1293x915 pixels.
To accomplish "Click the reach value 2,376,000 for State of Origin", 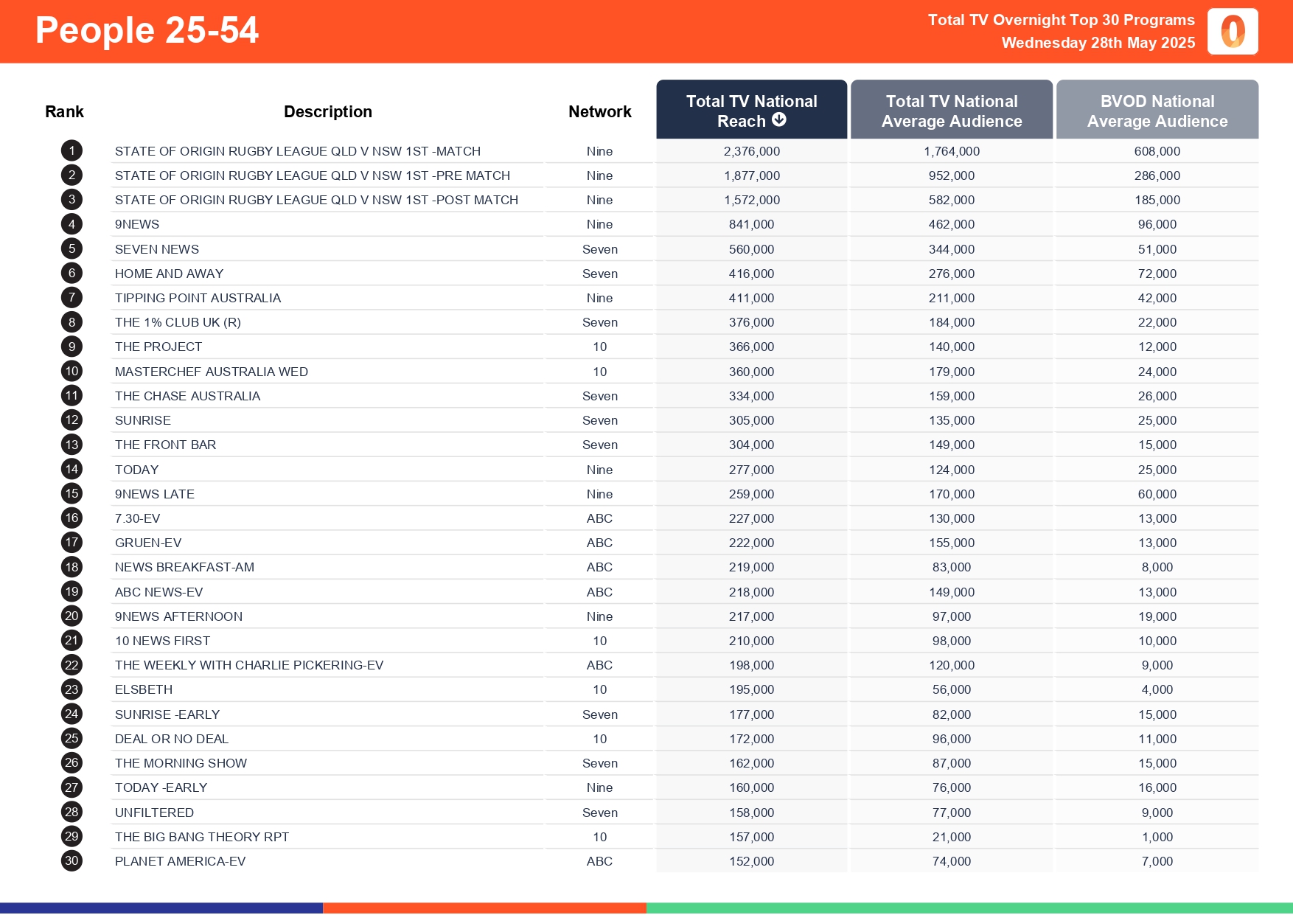I will tap(751, 150).
